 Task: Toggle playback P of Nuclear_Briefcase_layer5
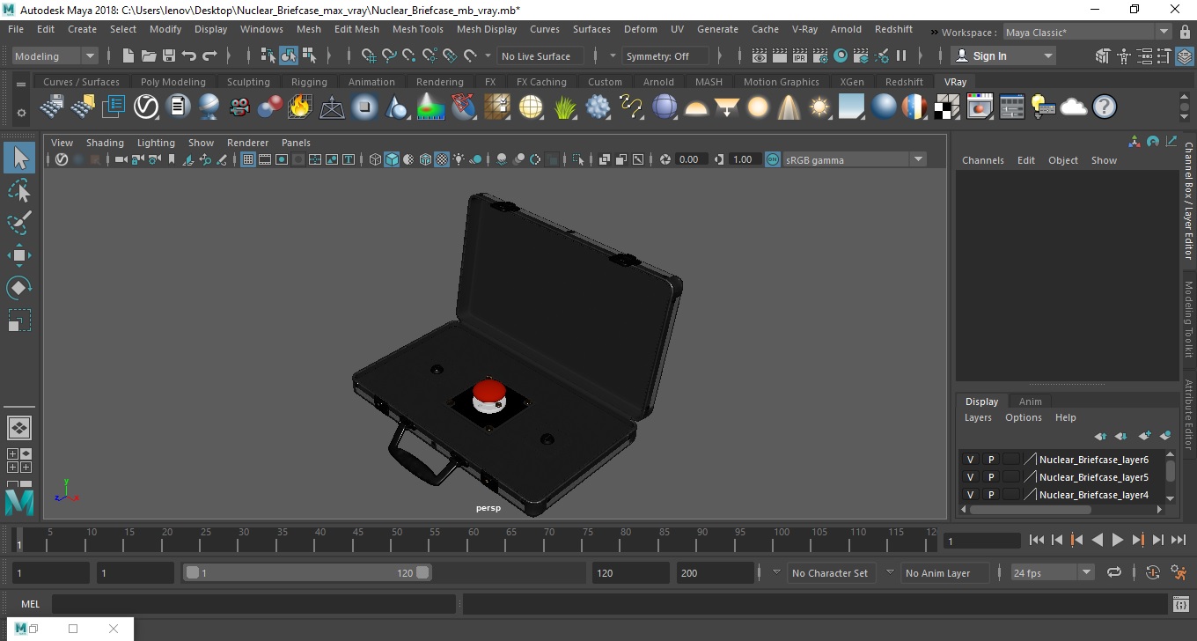point(991,477)
